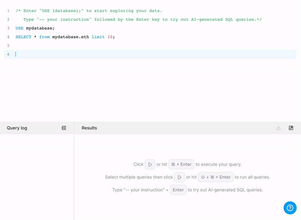Click the Enter key hint button
The width and height of the screenshot is (301, 220).
[178, 190]
